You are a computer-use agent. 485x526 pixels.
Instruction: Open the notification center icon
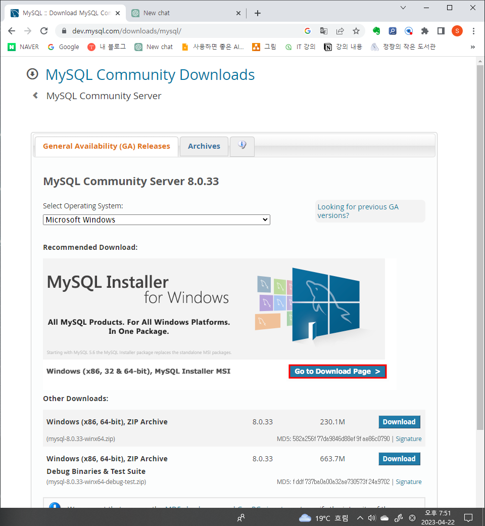468,518
